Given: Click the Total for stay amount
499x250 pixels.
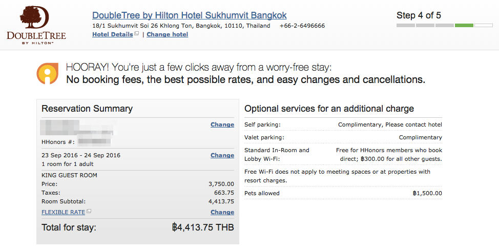Looking at the screenshot, I should 203,227.
